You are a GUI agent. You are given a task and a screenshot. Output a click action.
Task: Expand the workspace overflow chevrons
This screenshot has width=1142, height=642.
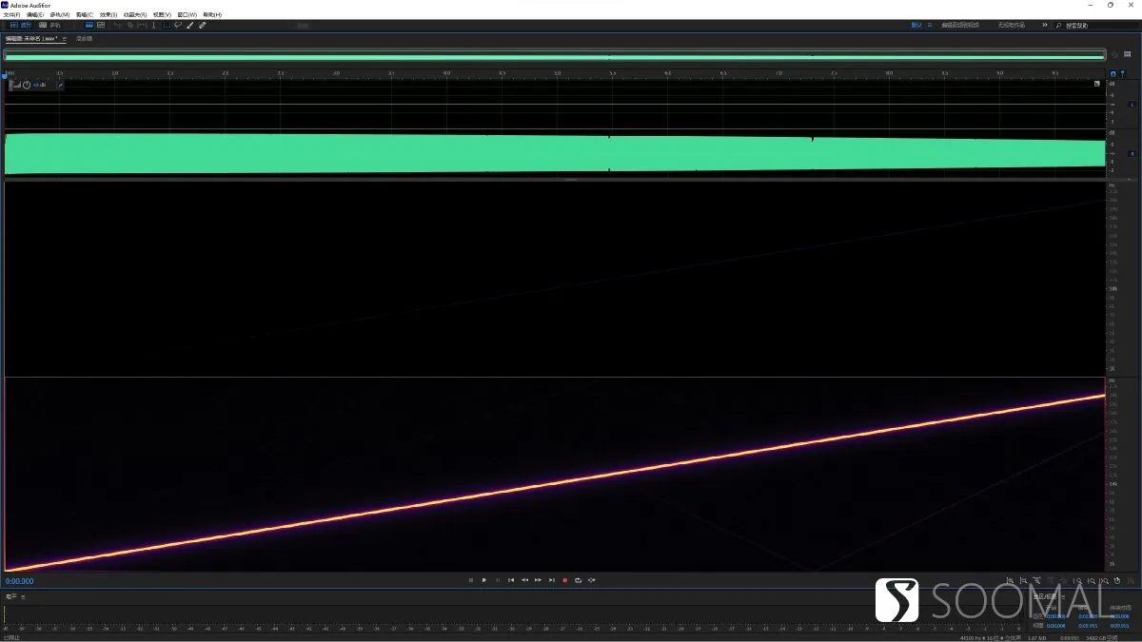tap(1045, 25)
